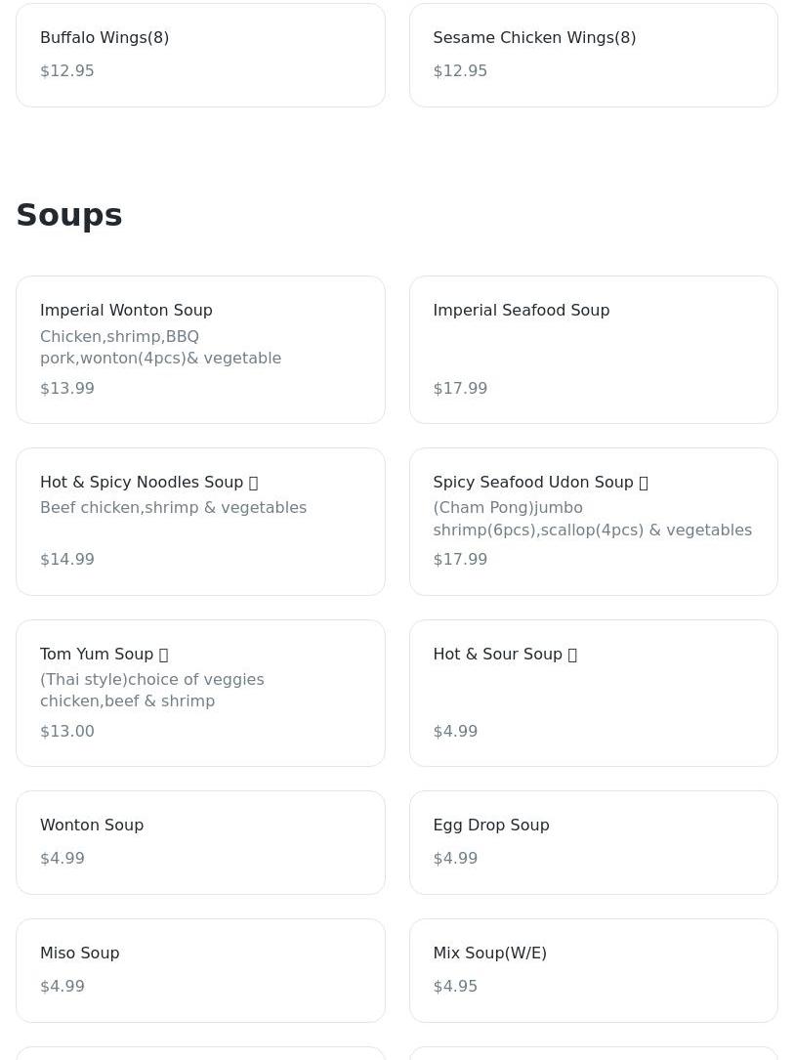Click the Tom Yum Soup $13.00 price
The height and width of the screenshot is (1060, 794).
coord(67,732)
